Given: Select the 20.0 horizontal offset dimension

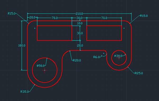Looking at the screenshot, I should pos(32,17).
